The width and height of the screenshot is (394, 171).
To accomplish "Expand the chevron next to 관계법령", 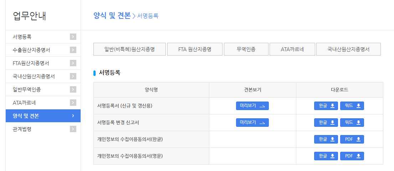I will pyautogui.click(x=73, y=129).
